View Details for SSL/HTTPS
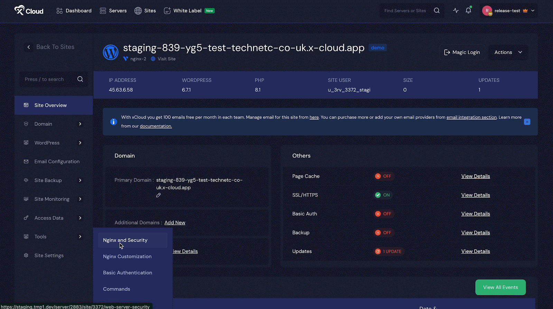Viewport: 553px width, 309px height. [x=476, y=195]
